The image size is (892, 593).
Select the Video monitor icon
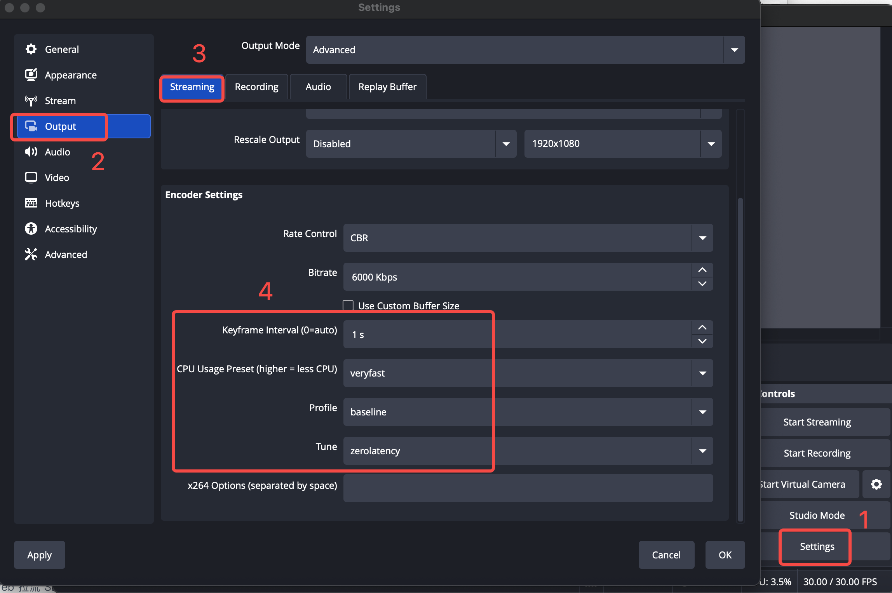(31, 177)
